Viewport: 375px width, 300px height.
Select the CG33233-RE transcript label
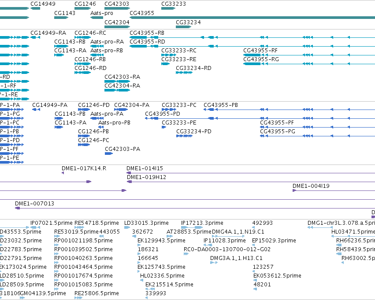pos(179,59)
